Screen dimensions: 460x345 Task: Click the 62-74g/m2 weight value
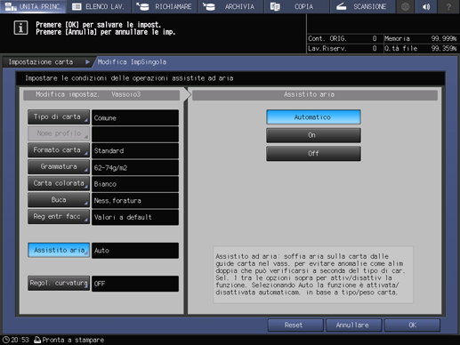pyautogui.click(x=135, y=167)
